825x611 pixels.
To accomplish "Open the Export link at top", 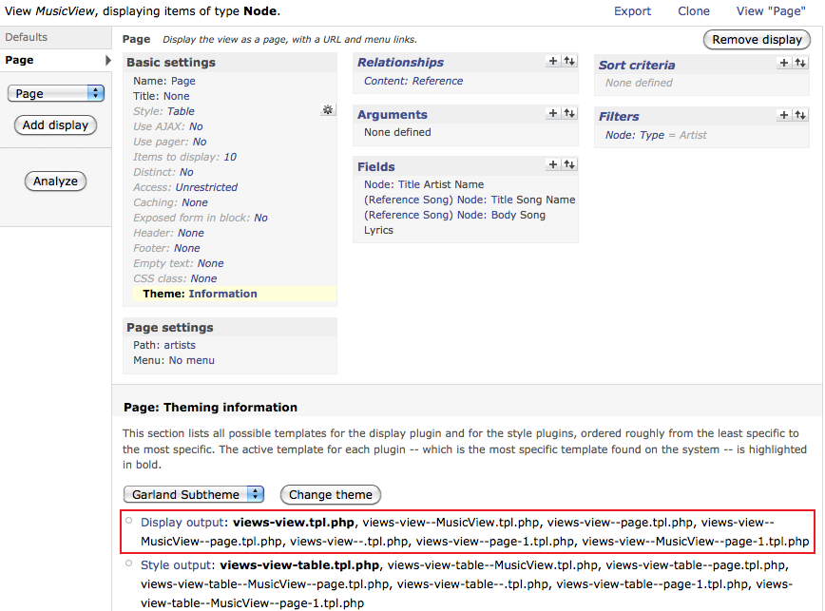I will click(x=632, y=11).
